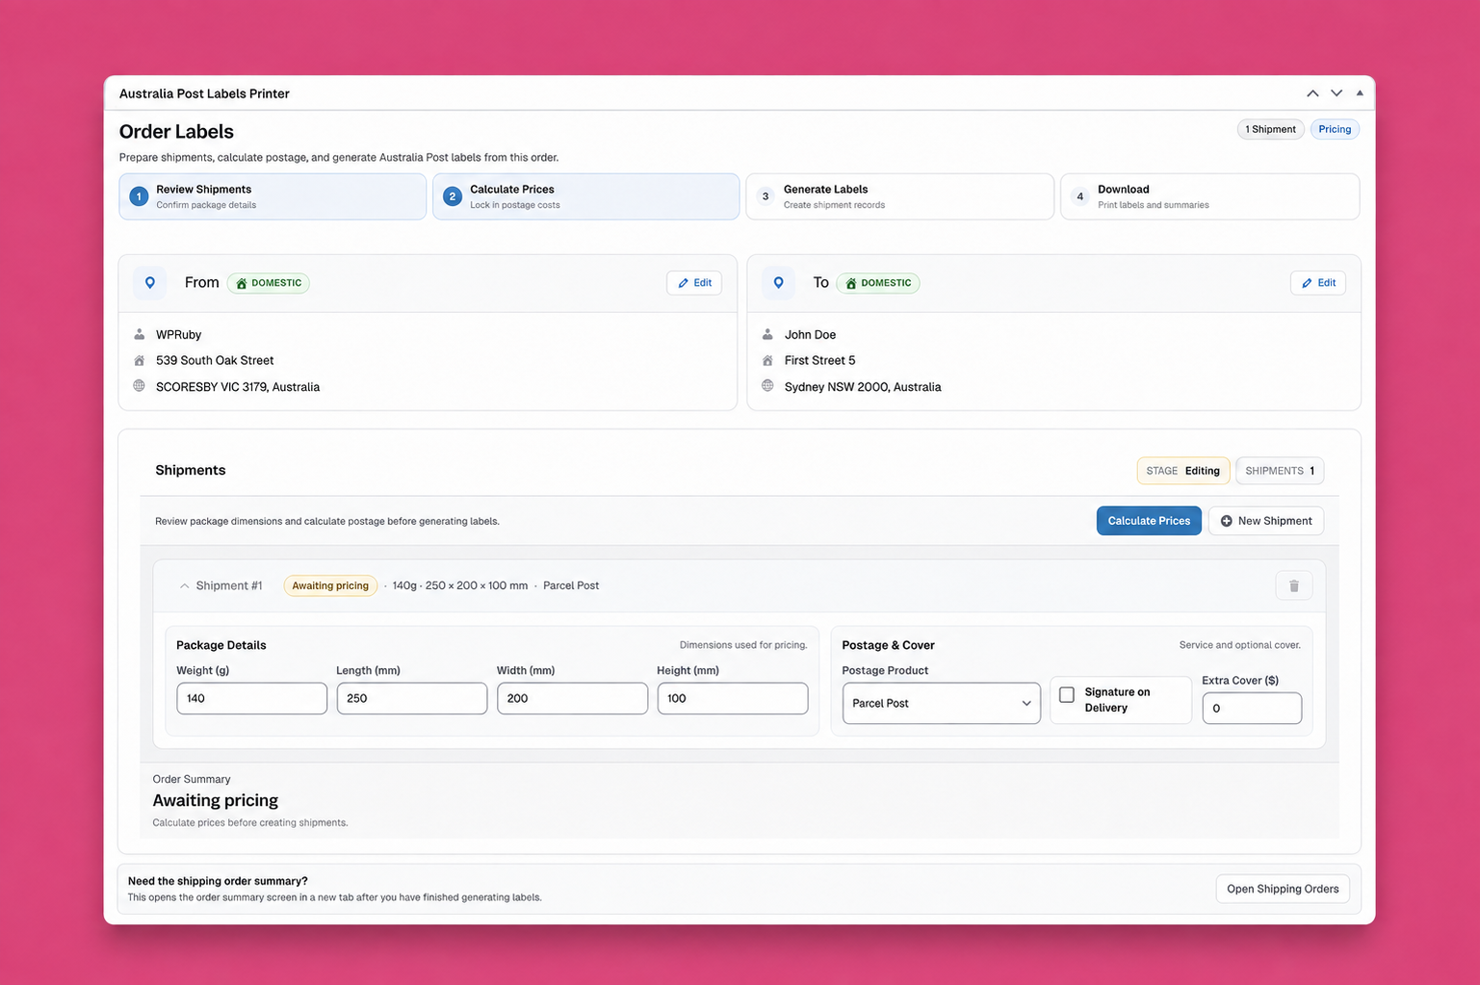The width and height of the screenshot is (1480, 985).
Task: Click 'Need the shipping order summary?' text
Action: 218,881
